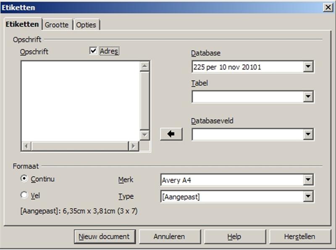This screenshot has width=336, height=250.
Task: Open the Database dropdown list
Action: [309, 66]
